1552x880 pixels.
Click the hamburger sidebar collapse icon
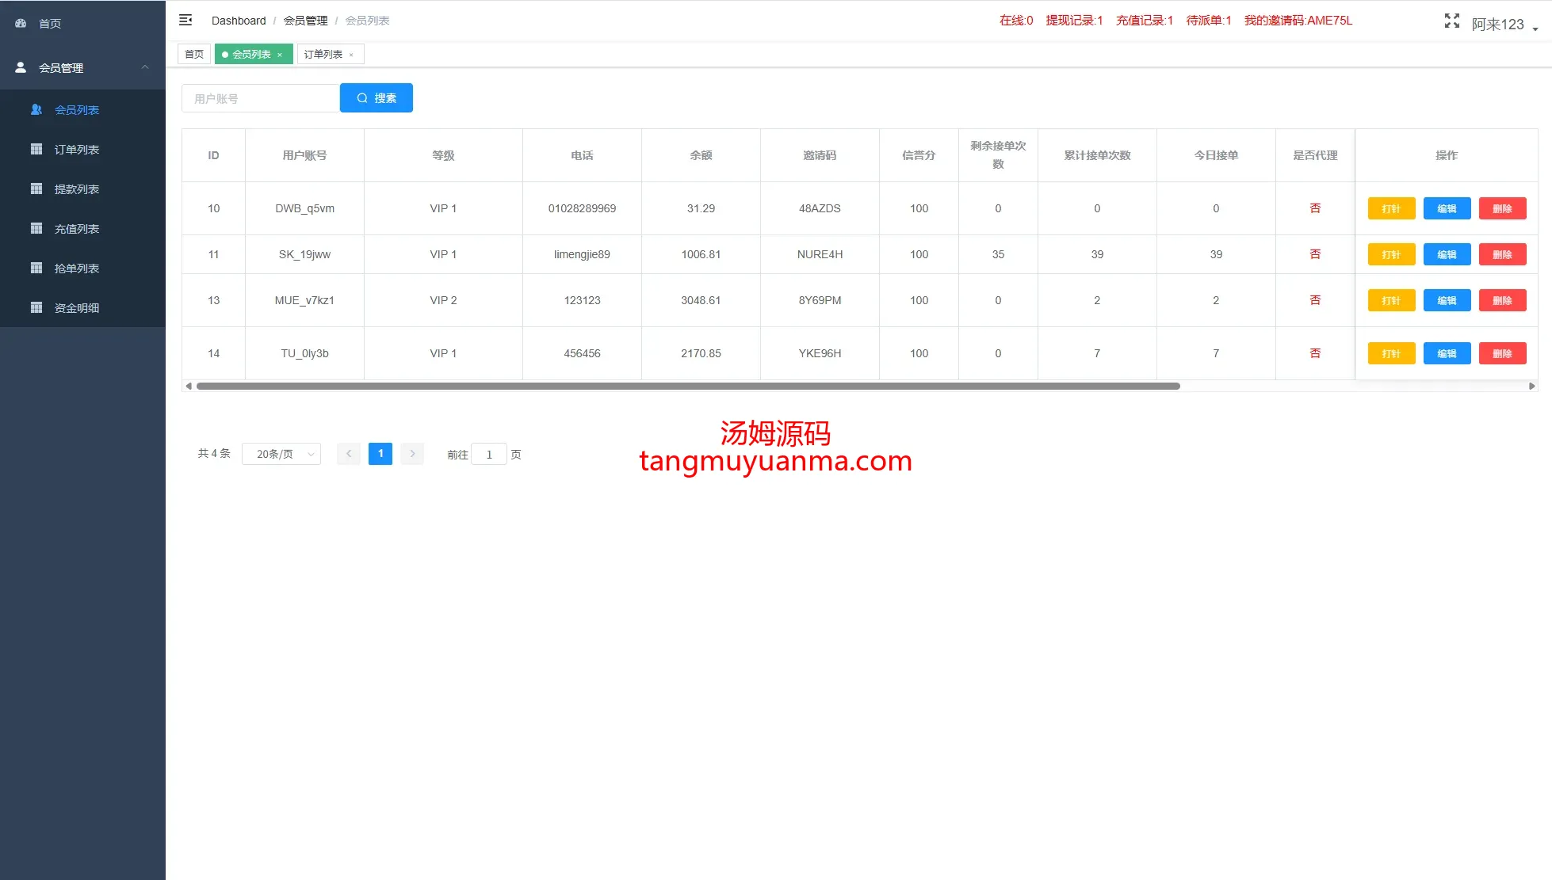(x=185, y=20)
